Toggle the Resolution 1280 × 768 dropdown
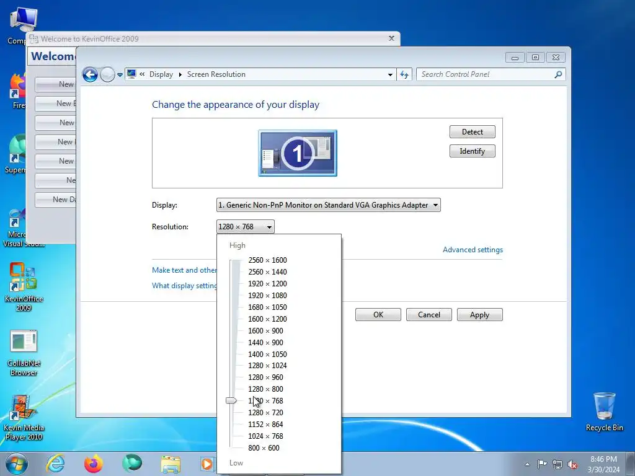This screenshot has width=635, height=476. pyautogui.click(x=246, y=227)
